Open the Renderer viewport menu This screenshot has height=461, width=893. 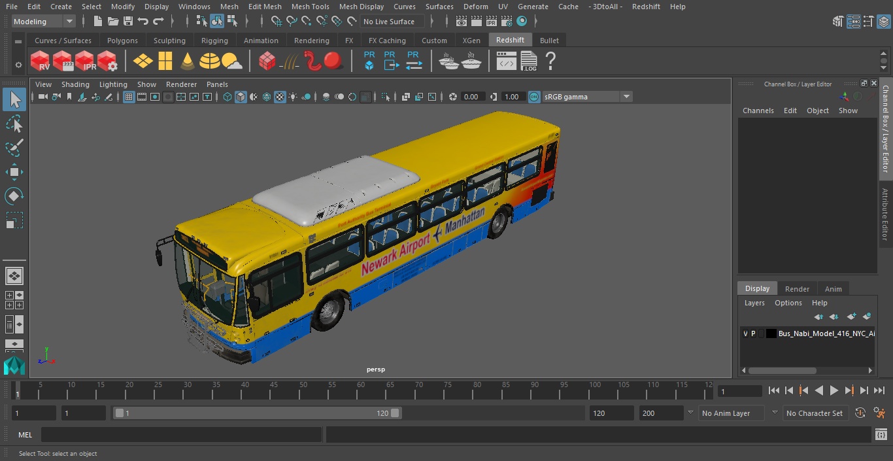click(181, 84)
